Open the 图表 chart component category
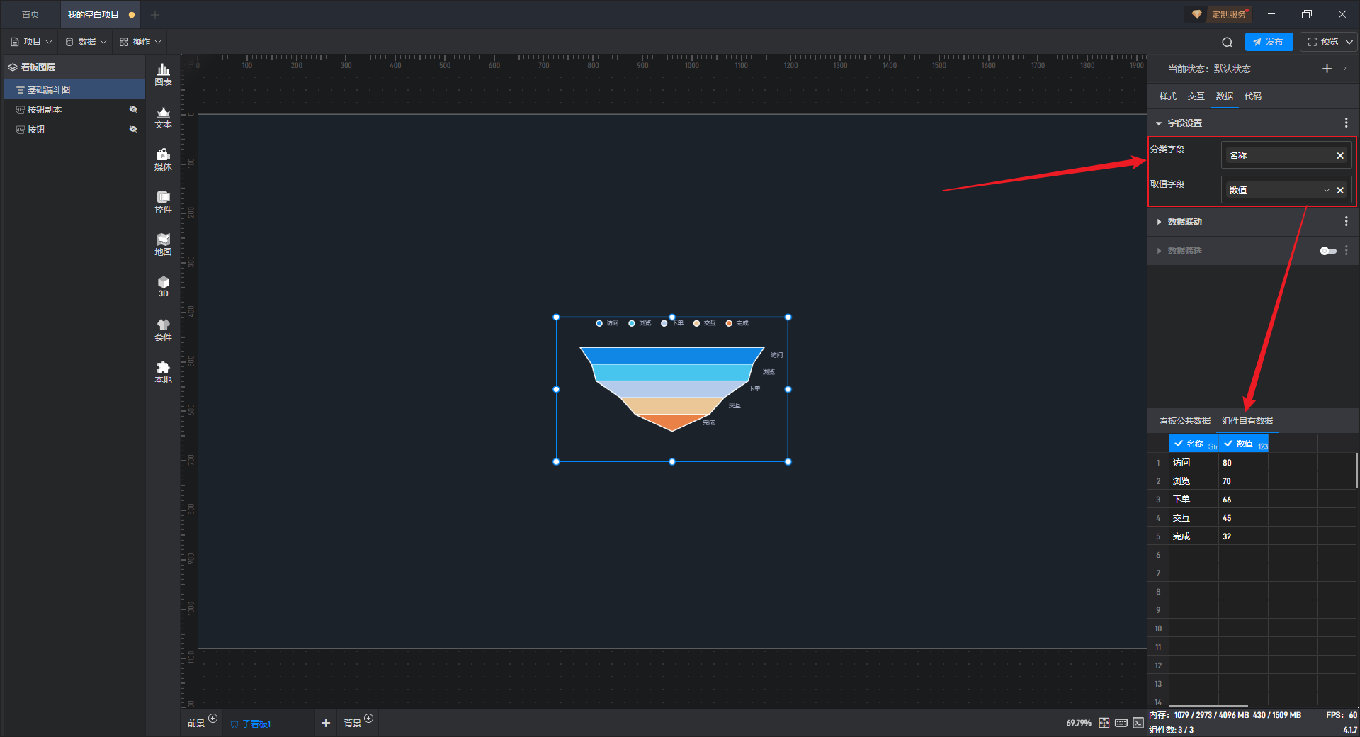The width and height of the screenshot is (1360, 737). coord(163,74)
